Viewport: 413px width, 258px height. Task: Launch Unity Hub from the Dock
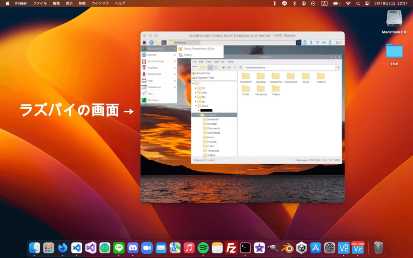[301, 248]
